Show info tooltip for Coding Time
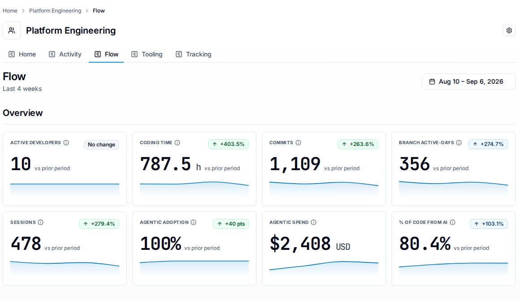 coord(178,143)
